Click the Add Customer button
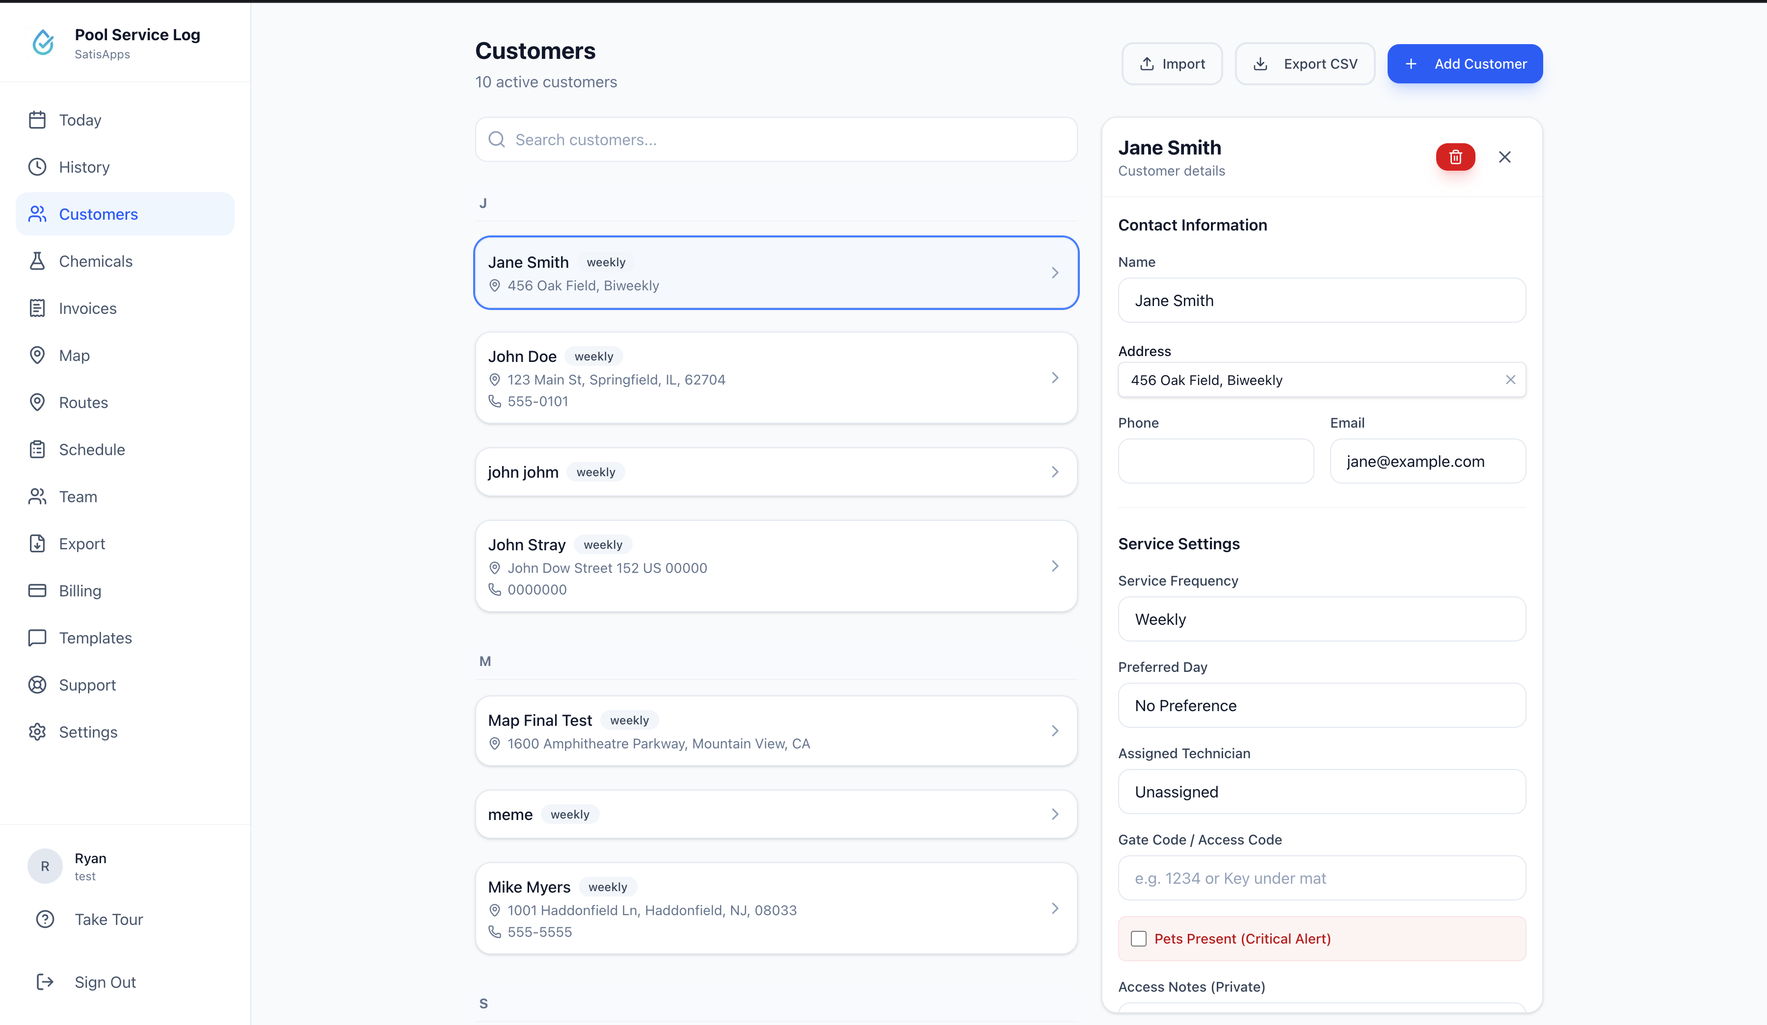1767x1025 pixels. (x=1464, y=64)
